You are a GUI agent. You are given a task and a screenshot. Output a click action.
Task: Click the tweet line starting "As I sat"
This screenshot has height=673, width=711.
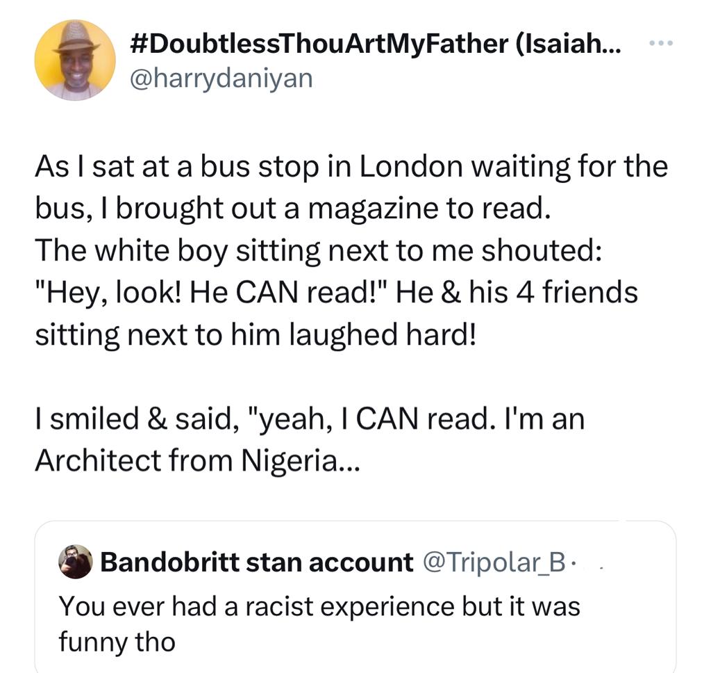coord(351,168)
